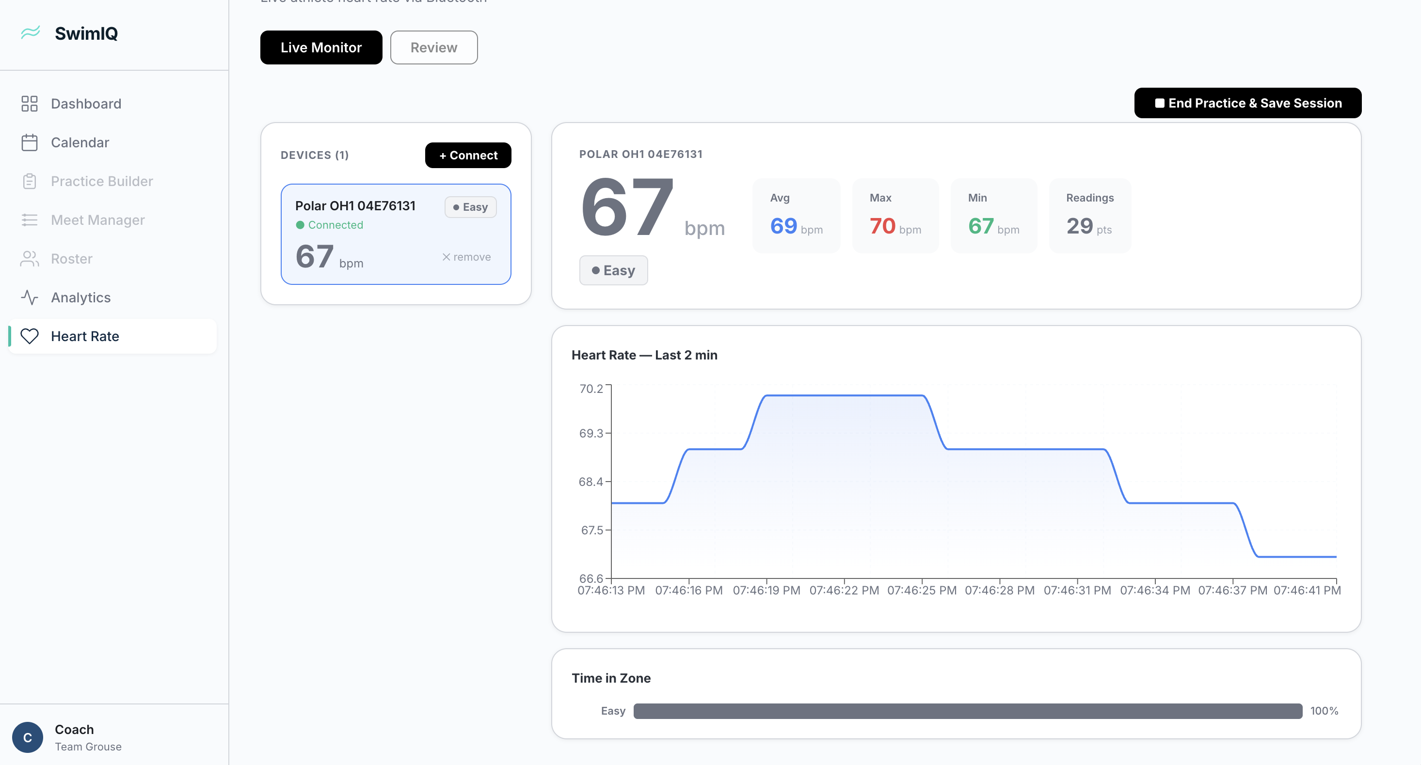
Task: Click the Easy zone badge in device card
Action: click(x=471, y=207)
